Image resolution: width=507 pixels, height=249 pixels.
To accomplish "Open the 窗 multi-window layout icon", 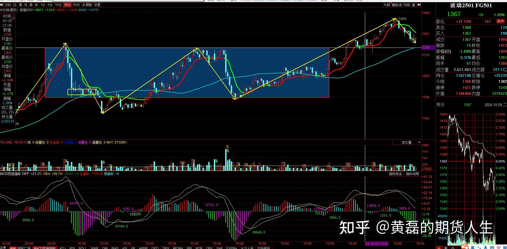I will point(413,5).
